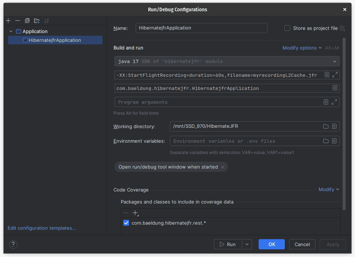Image resolution: width=355 pixels, height=257 pixels.
Task: Click the Run button
Action: [x=228, y=244]
